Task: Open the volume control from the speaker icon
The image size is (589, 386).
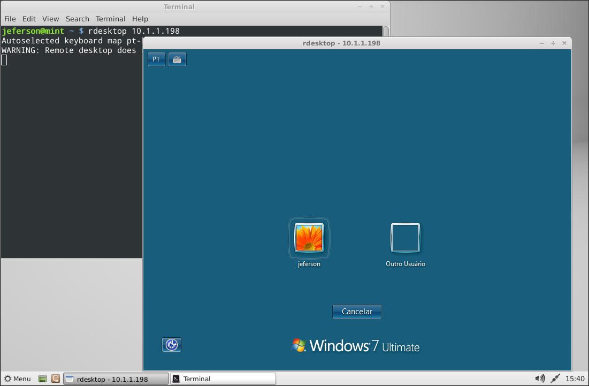Action: click(540, 379)
